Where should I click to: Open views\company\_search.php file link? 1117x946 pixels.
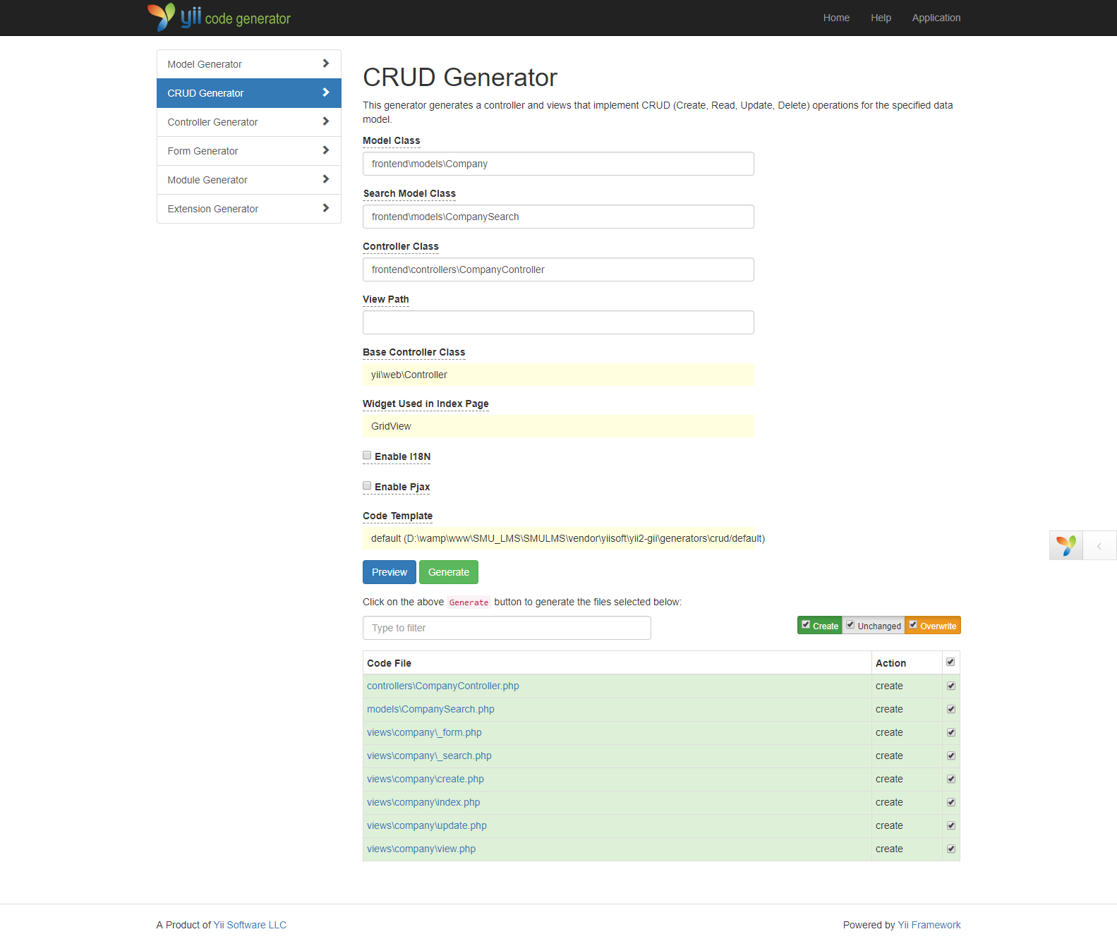coord(429,756)
